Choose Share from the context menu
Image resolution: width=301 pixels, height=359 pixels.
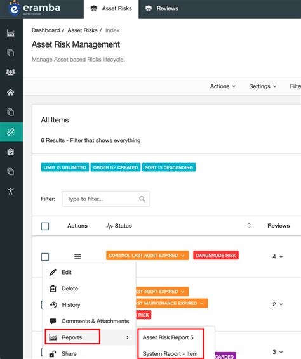click(x=90, y=354)
